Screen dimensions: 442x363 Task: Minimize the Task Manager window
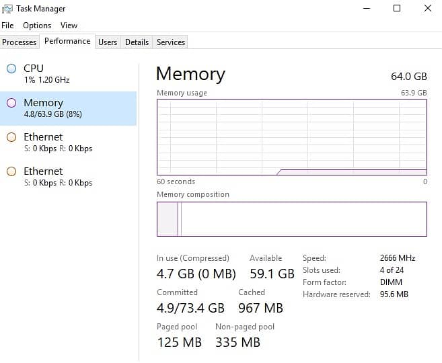(x=367, y=9)
